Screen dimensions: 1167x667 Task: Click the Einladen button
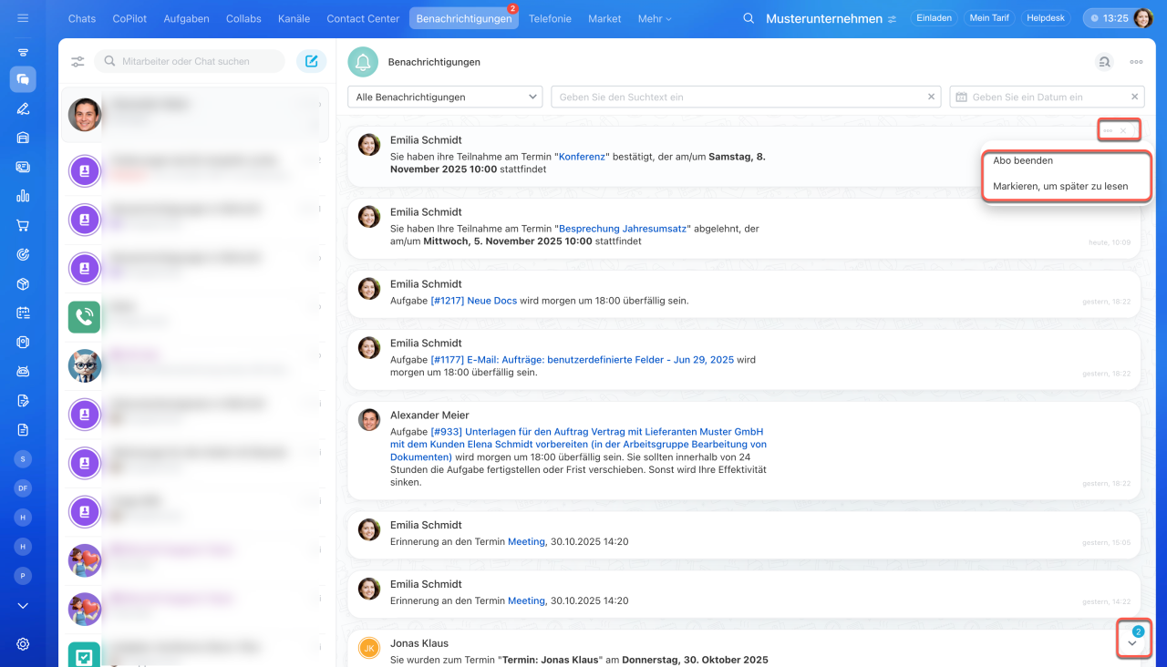click(x=934, y=18)
